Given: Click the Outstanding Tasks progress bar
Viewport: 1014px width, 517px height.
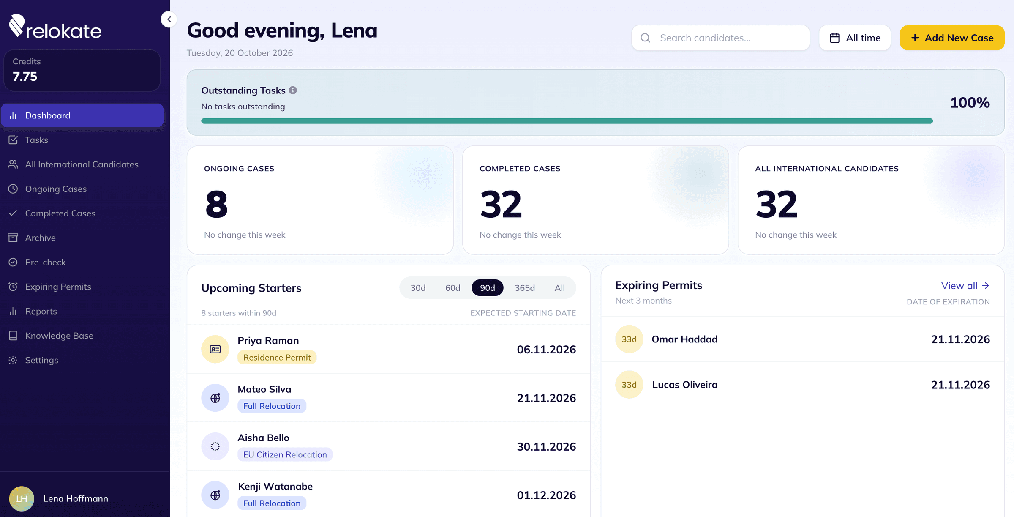Looking at the screenshot, I should pos(567,121).
